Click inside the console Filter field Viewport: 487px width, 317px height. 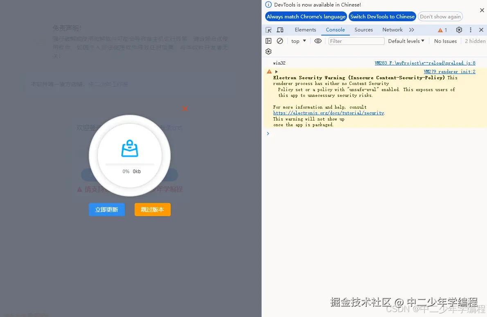[356, 41]
